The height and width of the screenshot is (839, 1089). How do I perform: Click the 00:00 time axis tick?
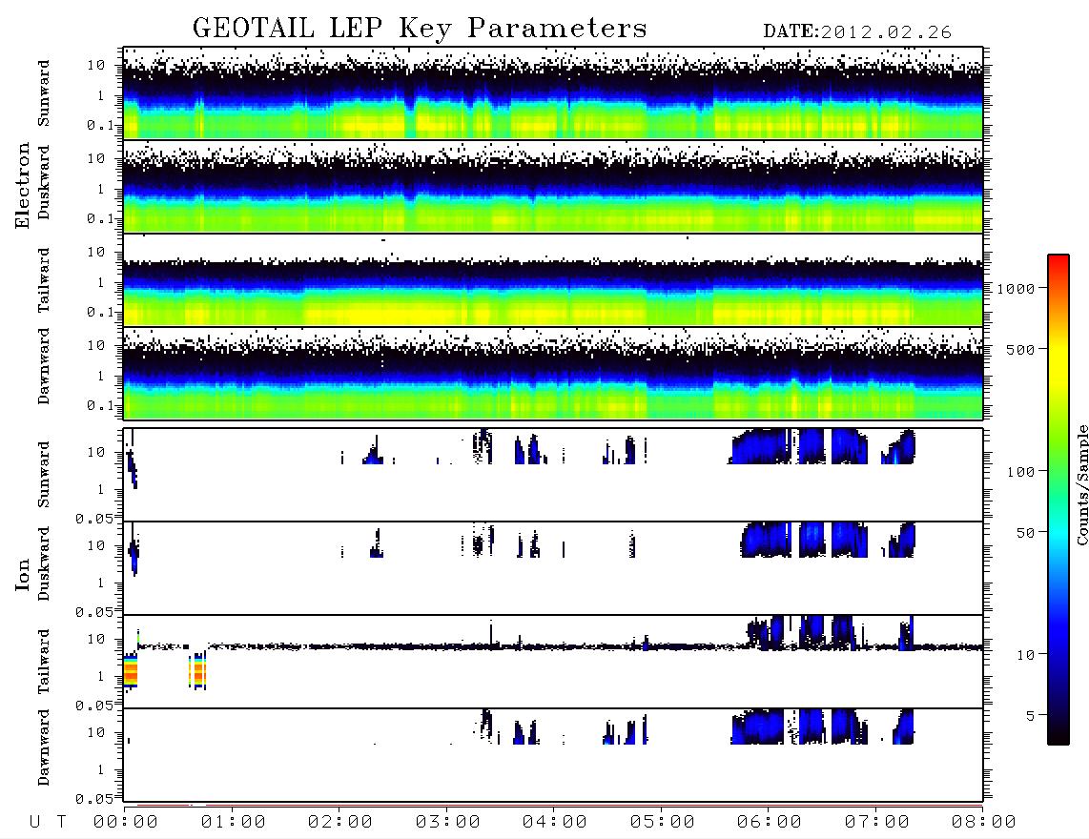point(126,823)
